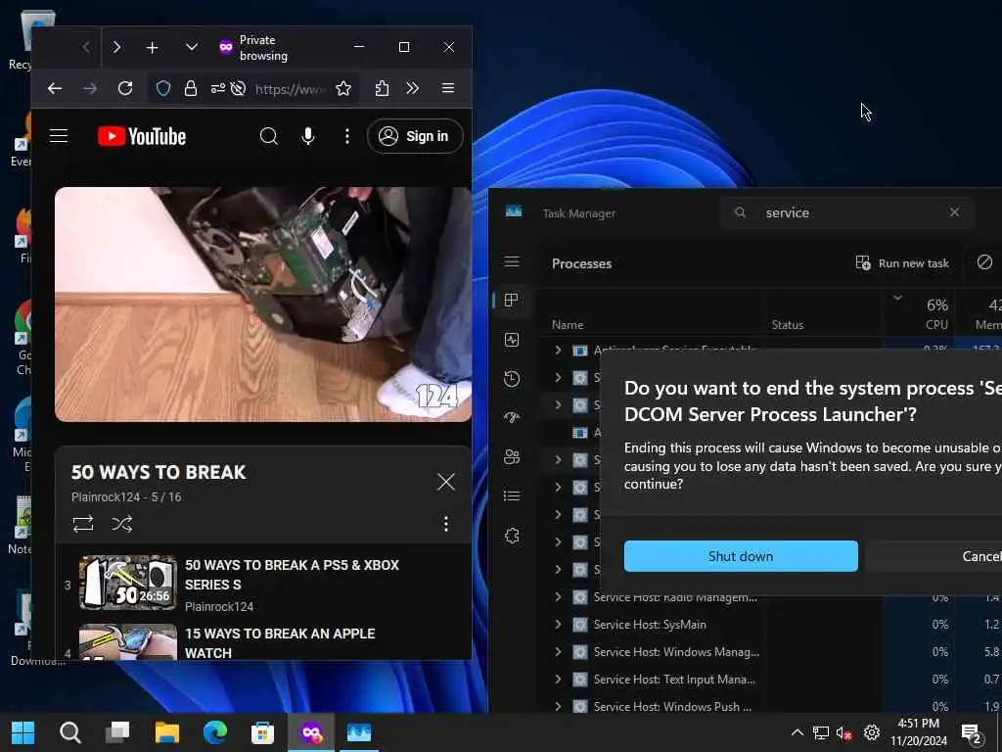Toggle playlist loop
The image size is (1002, 752).
click(83, 525)
